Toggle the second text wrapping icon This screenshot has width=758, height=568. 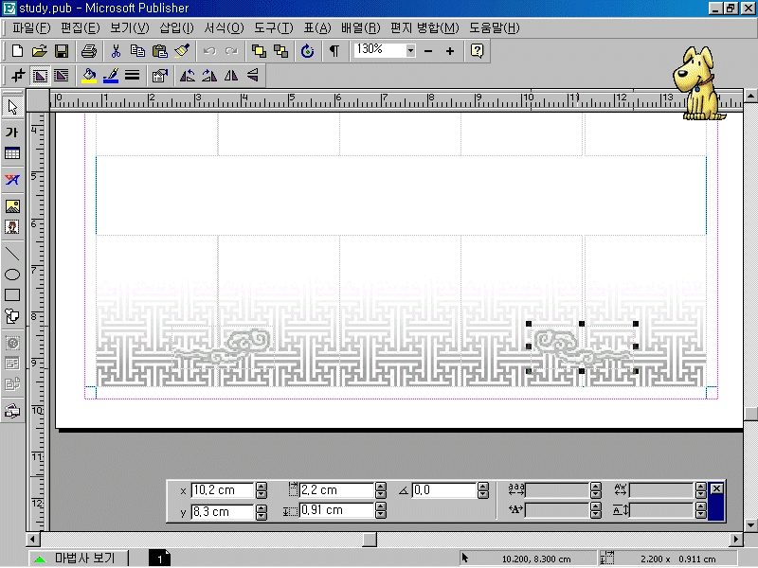coord(62,76)
